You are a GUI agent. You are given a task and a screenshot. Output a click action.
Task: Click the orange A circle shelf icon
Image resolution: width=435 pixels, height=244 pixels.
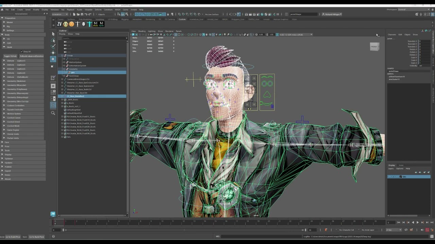pos(71,24)
